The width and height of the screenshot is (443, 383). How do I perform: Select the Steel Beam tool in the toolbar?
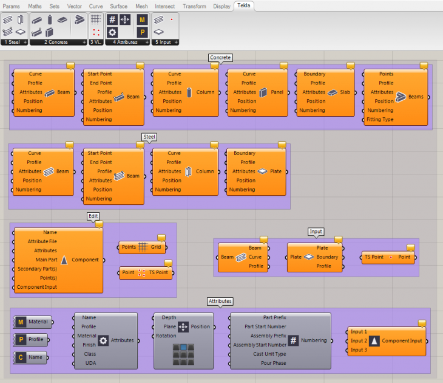(8, 20)
